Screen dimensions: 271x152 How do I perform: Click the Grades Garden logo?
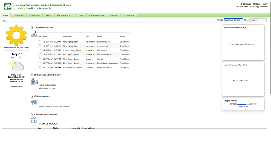click(14, 7)
